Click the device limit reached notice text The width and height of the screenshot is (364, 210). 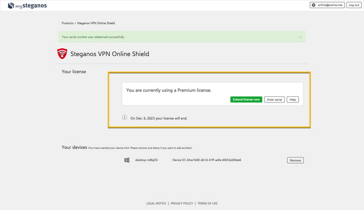coord(140,148)
